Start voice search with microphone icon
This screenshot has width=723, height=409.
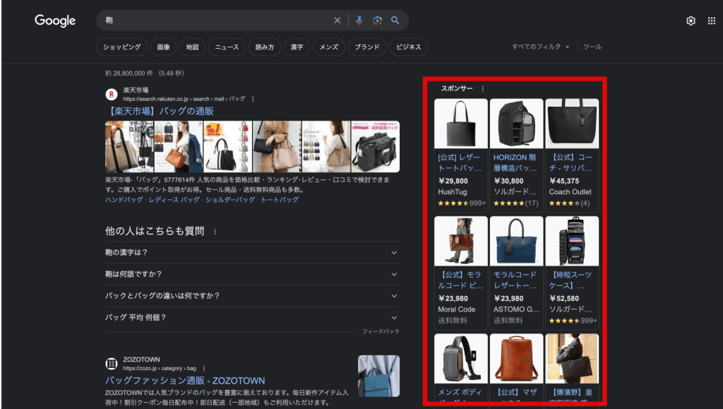tap(359, 20)
